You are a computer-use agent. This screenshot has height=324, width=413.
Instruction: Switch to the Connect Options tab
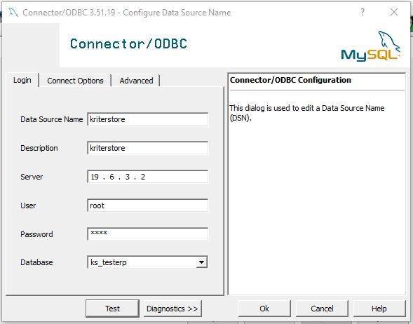75,81
